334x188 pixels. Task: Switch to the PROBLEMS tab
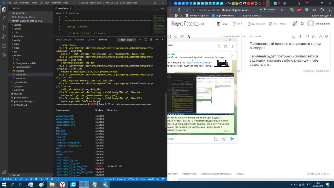point(79,40)
